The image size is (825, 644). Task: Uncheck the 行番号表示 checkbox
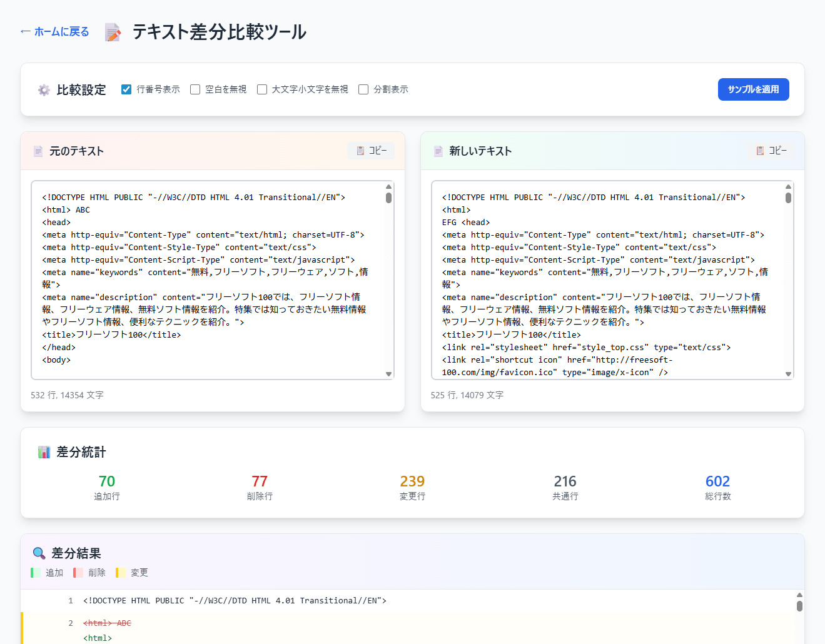click(x=126, y=89)
